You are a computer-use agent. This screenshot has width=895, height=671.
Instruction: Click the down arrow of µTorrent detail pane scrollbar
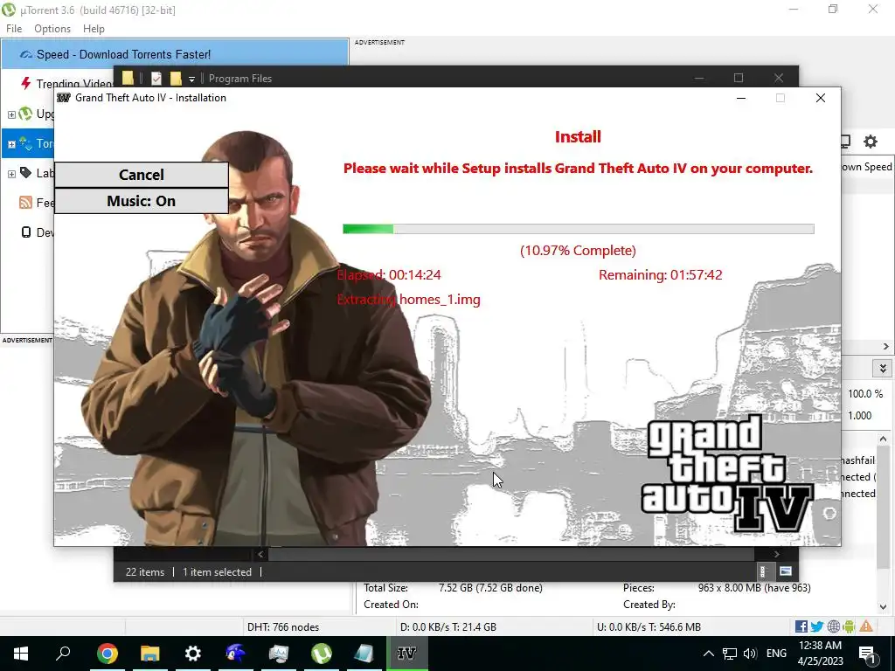pyautogui.click(x=884, y=607)
